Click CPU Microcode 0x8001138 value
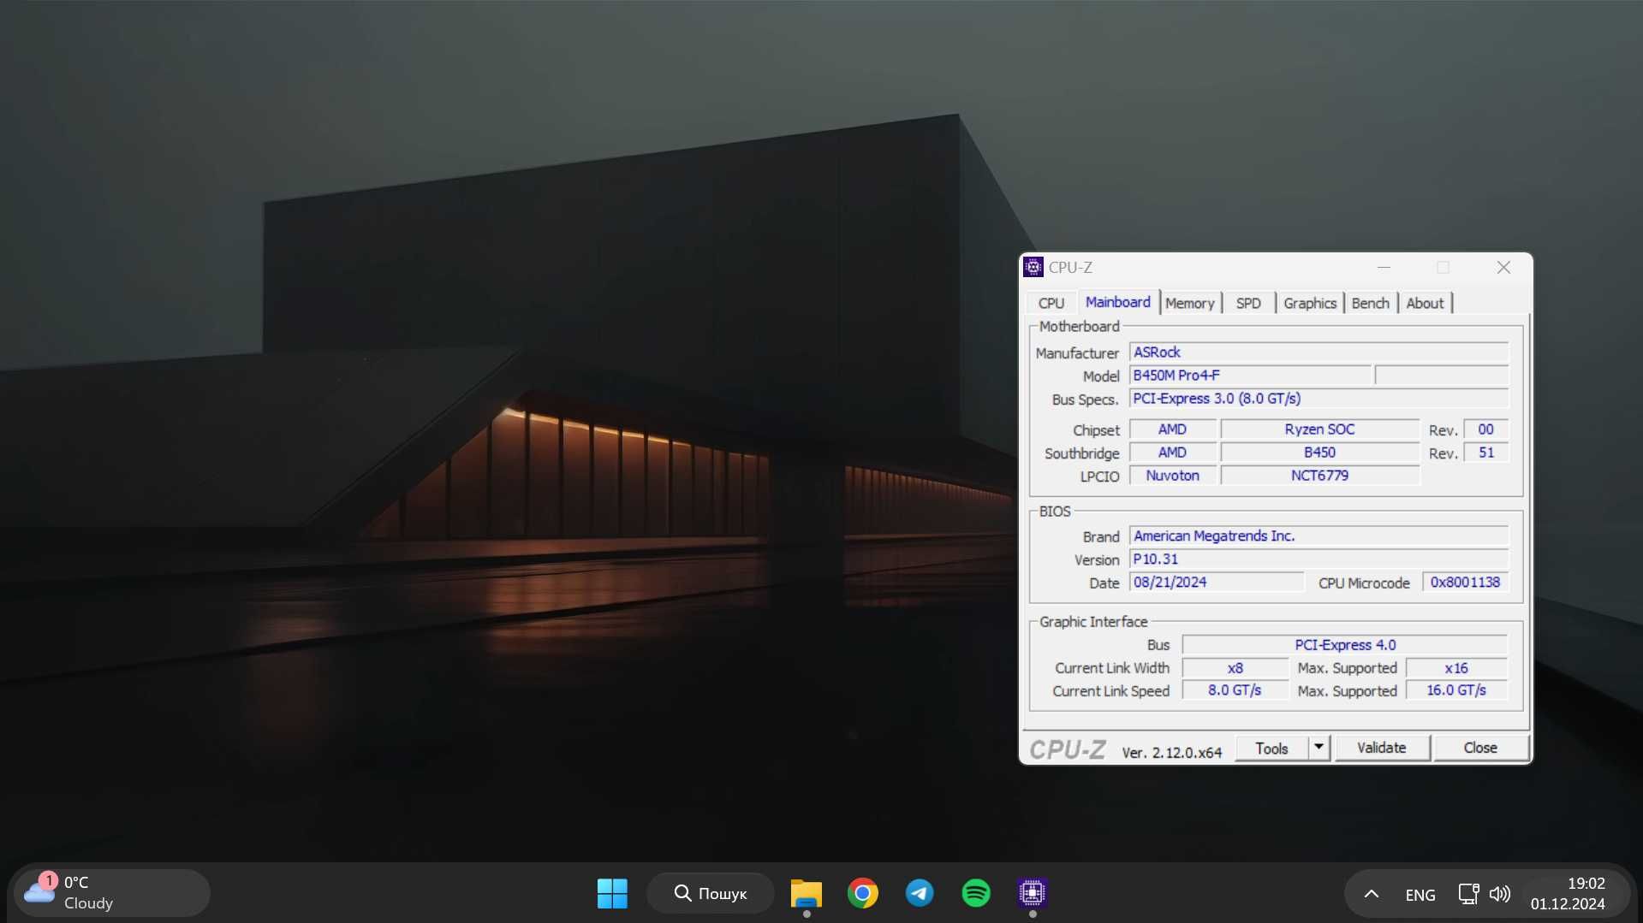1643x923 pixels. tap(1465, 583)
